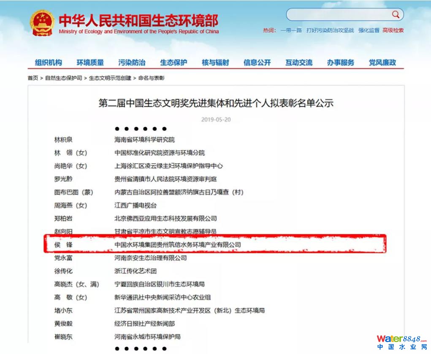Open the 组织机构 menu

point(48,62)
